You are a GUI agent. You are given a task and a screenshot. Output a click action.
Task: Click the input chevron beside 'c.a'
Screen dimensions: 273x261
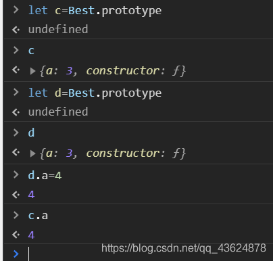click(16, 215)
